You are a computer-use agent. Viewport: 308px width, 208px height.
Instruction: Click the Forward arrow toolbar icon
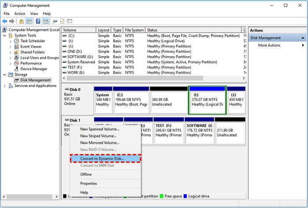[x=12, y=21]
